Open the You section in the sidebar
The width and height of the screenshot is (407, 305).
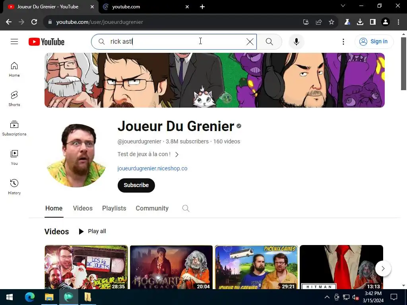click(x=14, y=158)
